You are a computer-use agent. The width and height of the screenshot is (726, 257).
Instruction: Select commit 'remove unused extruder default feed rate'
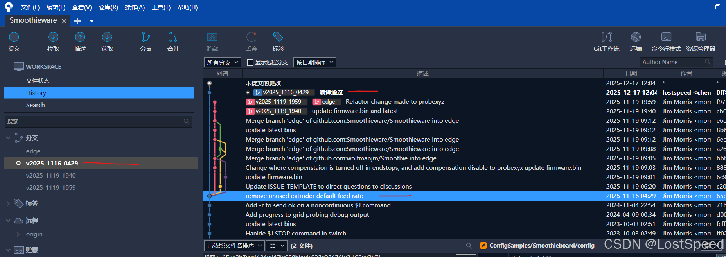[465, 196]
